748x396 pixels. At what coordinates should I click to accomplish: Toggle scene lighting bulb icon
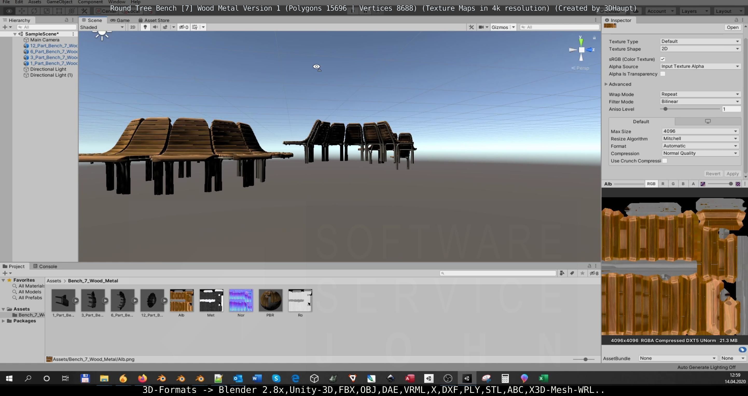pos(145,27)
